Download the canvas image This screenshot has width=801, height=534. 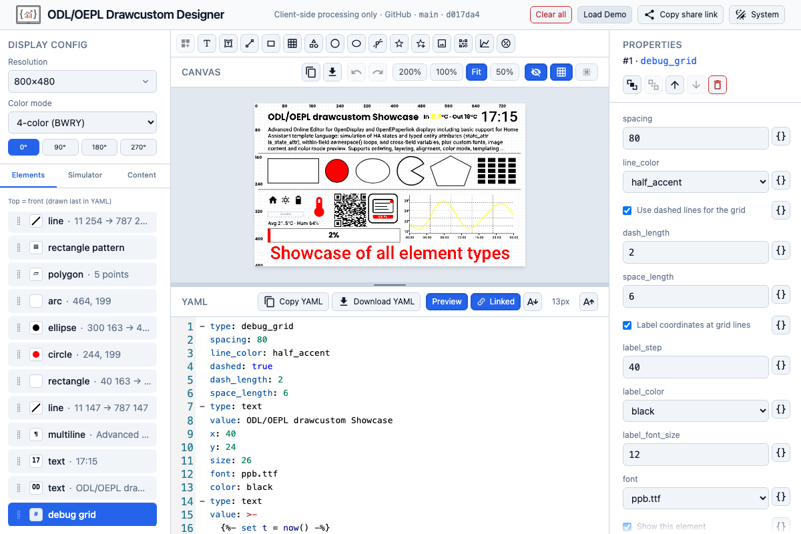pyautogui.click(x=332, y=72)
